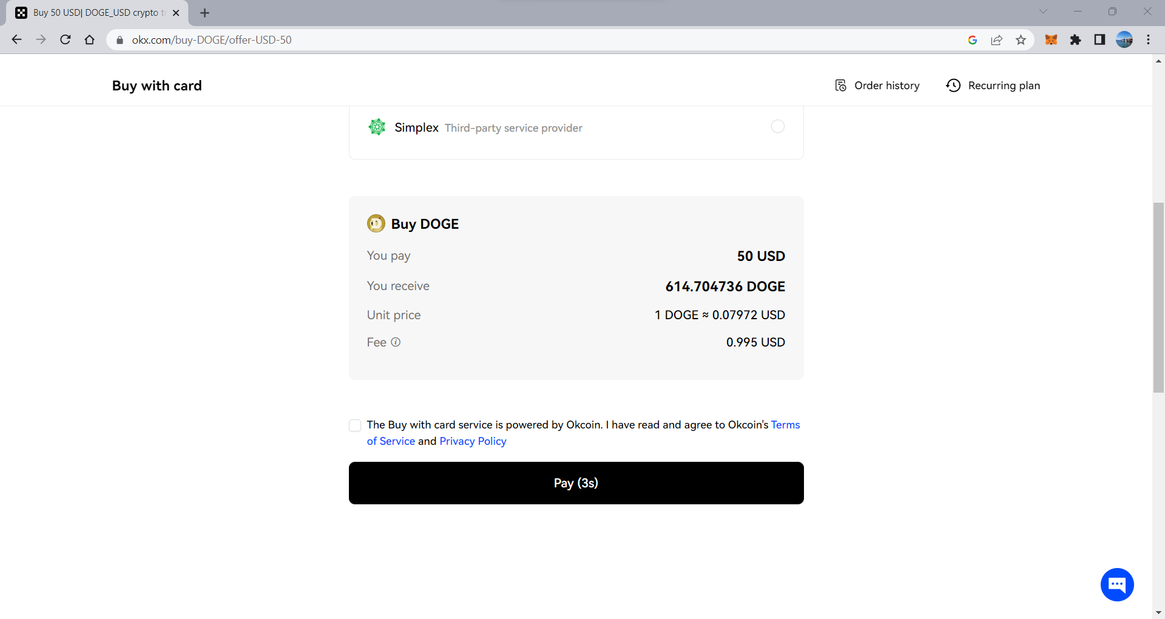Select the Buy 50 USD DOGE_USD tab

coord(97,13)
